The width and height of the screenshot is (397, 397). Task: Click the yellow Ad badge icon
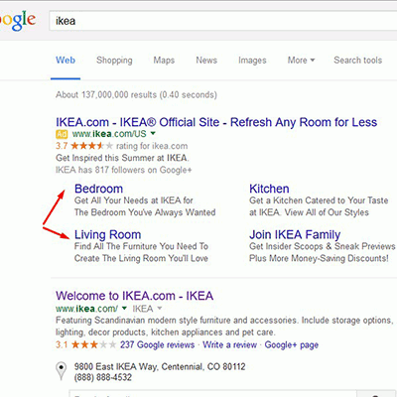pyautogui.click(x=62, y=134)
